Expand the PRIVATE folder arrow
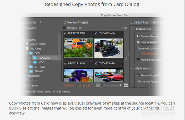Viewport: 185px width, 120px height. click(26, 71)
